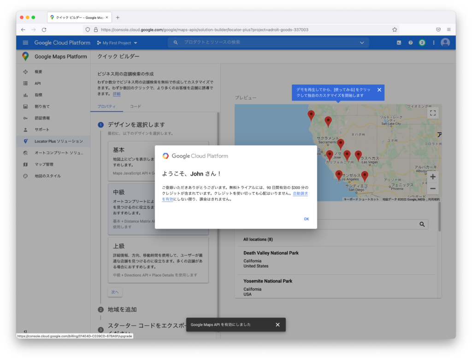This screenshot has width=472, height=360.
Task: Collapse the left sidebar navigation
Action: [25, 331]
